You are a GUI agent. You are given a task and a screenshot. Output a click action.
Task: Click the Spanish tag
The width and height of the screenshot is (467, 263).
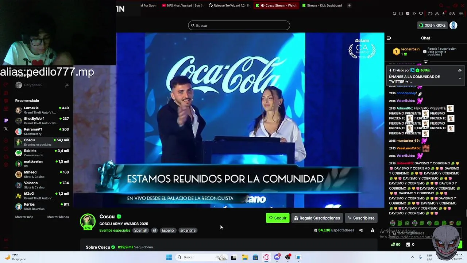click(140, 230)
